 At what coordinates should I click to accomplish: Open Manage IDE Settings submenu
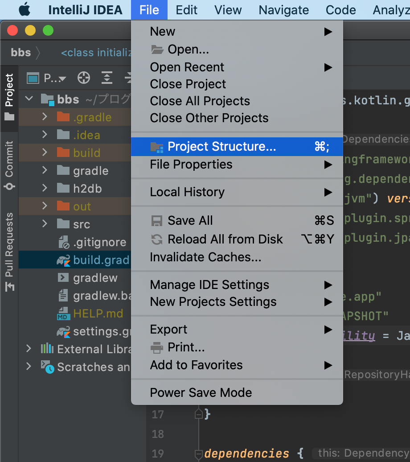coord(237,285)
